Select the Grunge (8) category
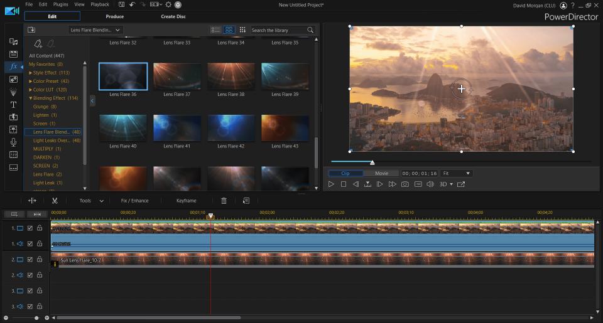 pyautogui.click(x=45, y=107)
